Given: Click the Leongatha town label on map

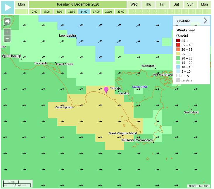Looking at the screenshot, I should tap(67, 35).
